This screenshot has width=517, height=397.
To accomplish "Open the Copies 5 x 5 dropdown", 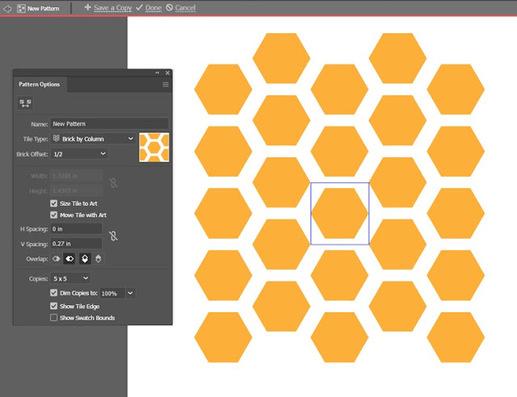I will click(x=70, y=278).
